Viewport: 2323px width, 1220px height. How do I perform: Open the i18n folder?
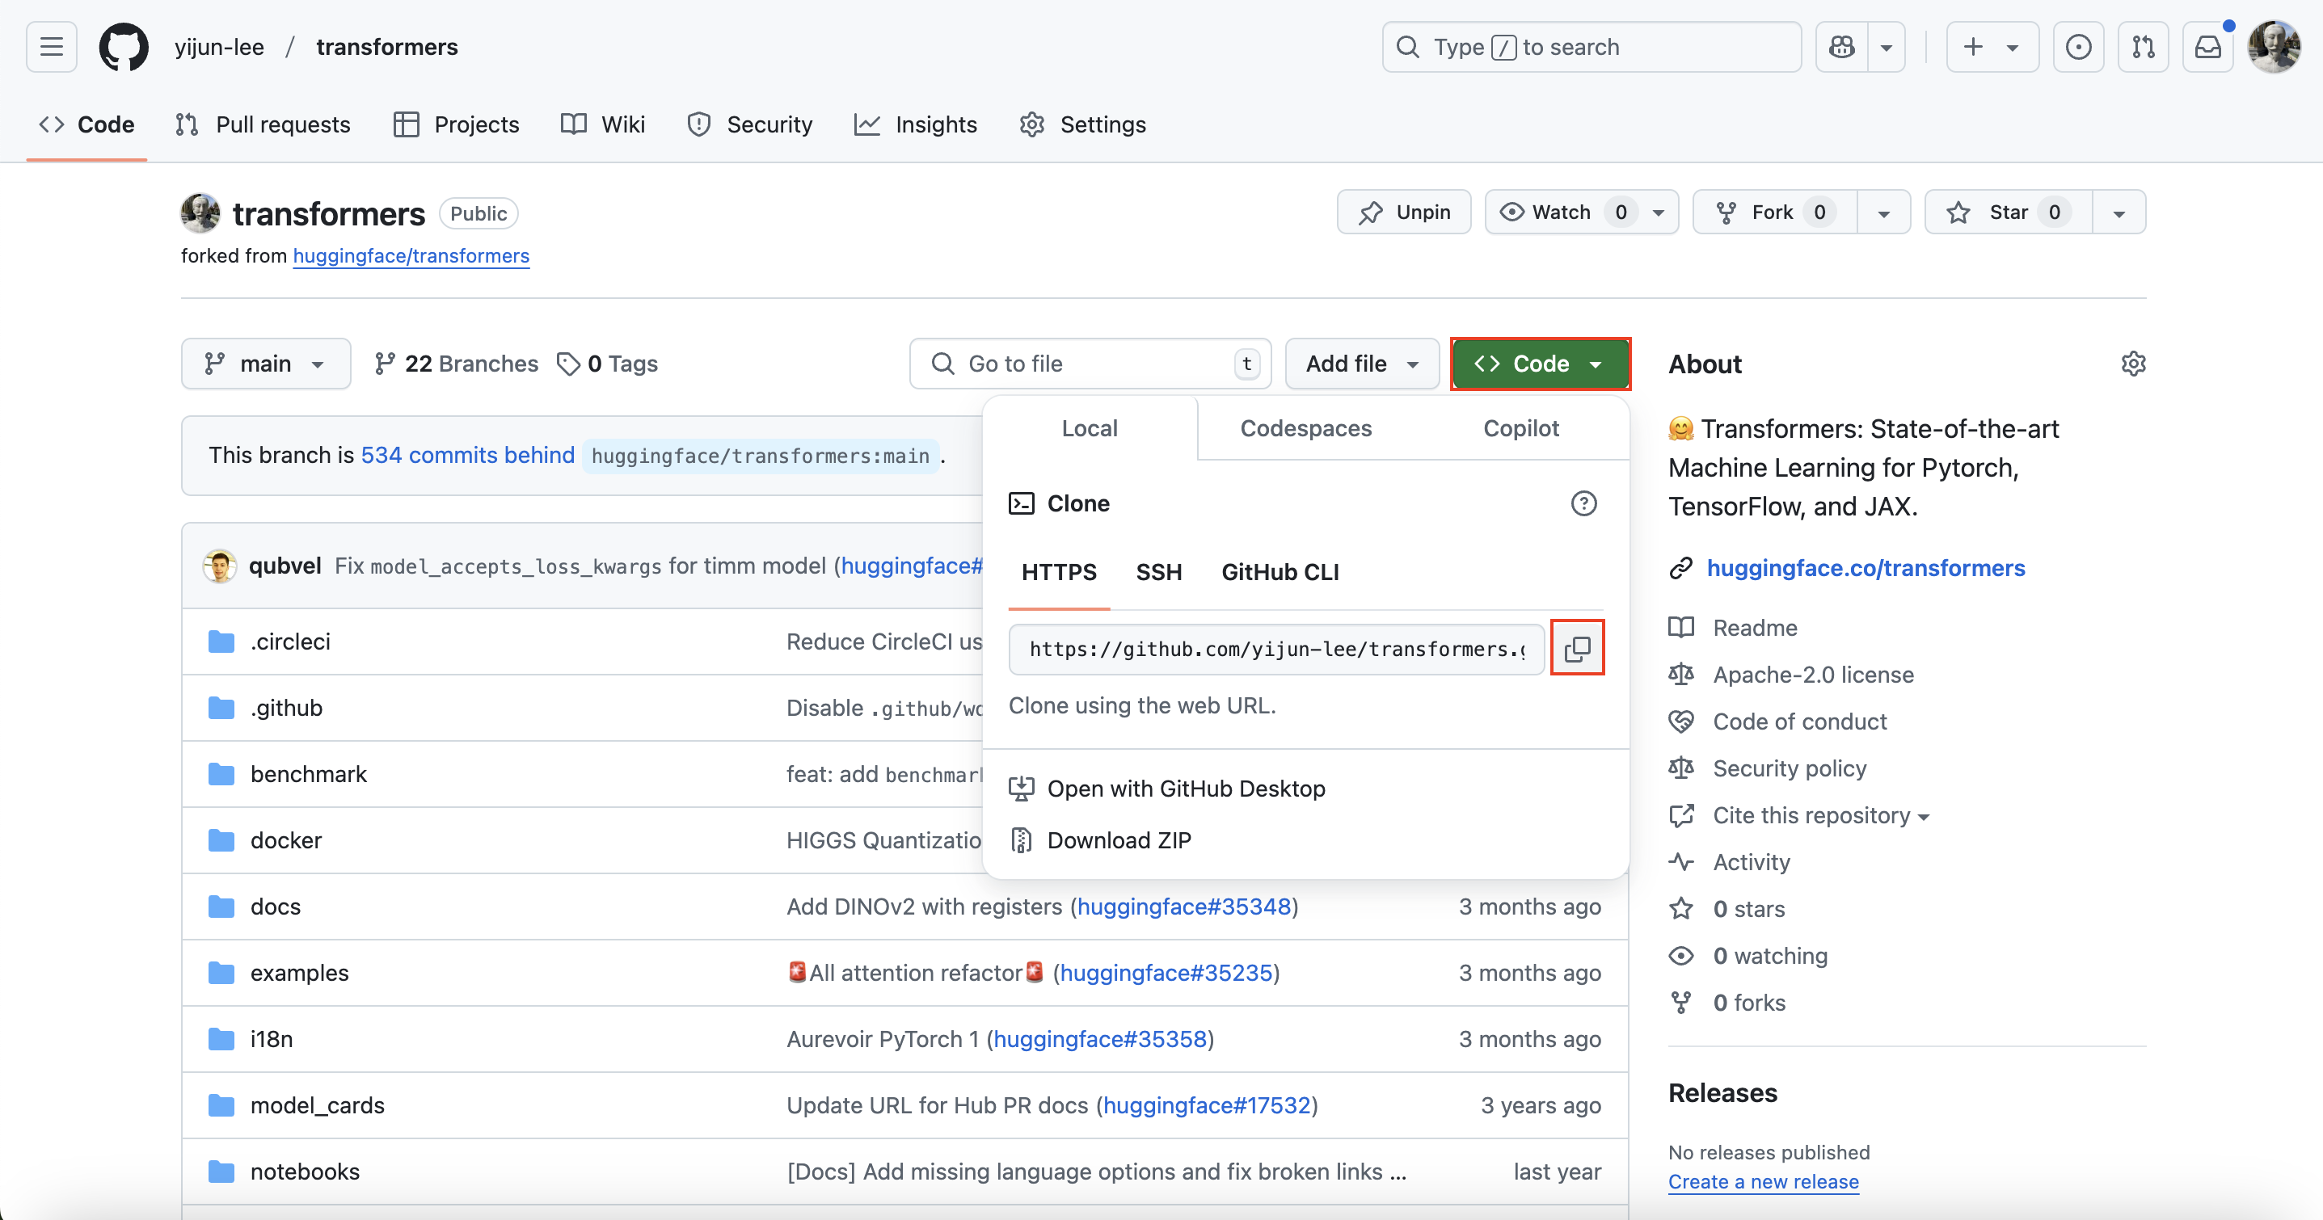coord(272,1039)
